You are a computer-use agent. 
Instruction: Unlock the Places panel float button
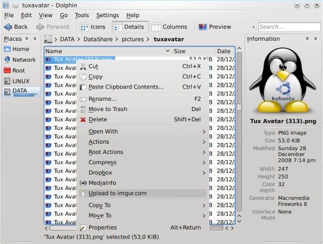pos(27,39)
